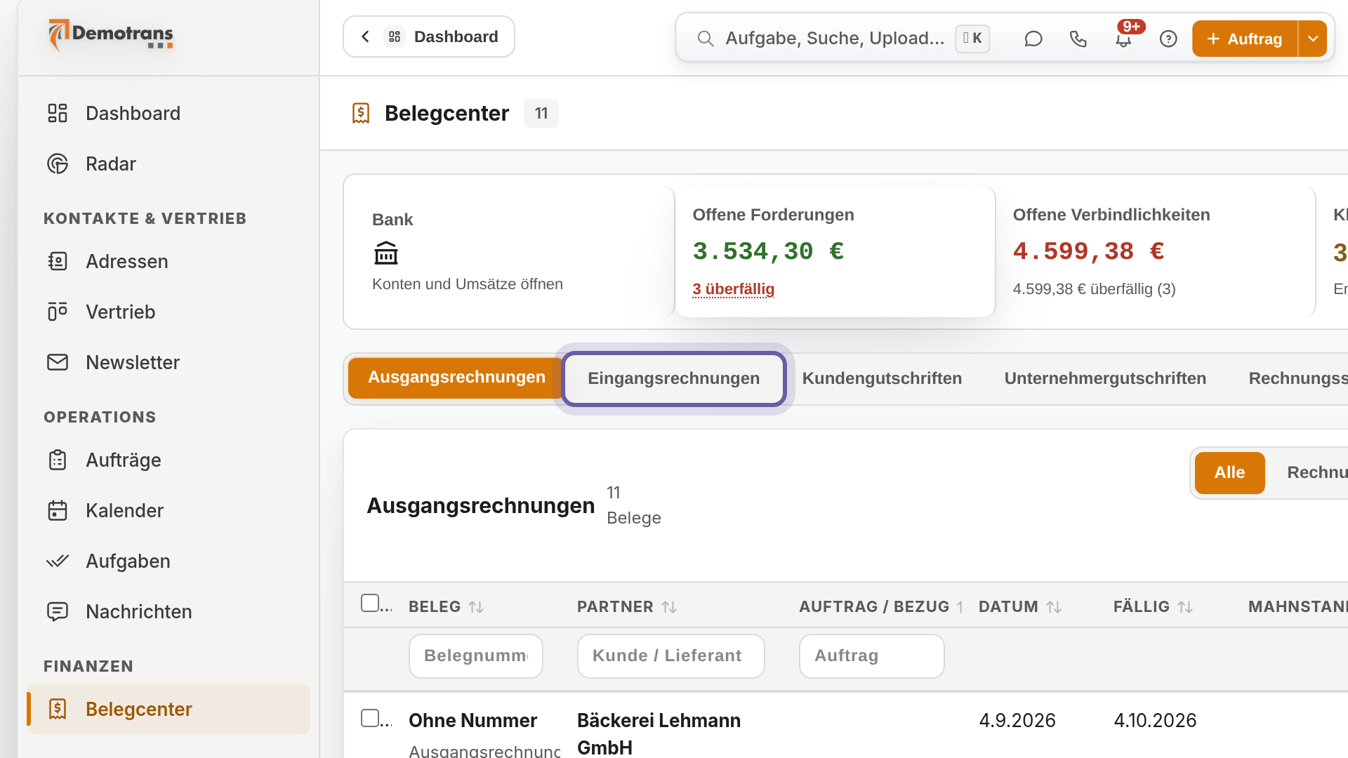Open Radar in the sidebar
The image size is (1348, 758).
coord(168,164)
